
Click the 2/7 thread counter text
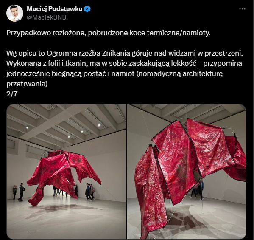pyautogui.click(x=12, y=94)
